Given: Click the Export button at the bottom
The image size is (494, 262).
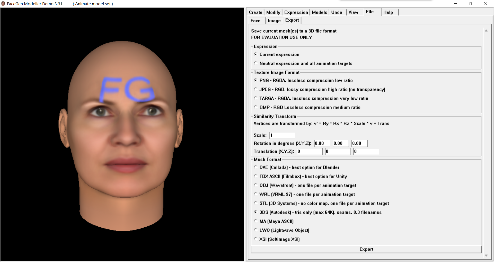Looking at the screenshot, I should pyautogui.click(x=366, y=249).
